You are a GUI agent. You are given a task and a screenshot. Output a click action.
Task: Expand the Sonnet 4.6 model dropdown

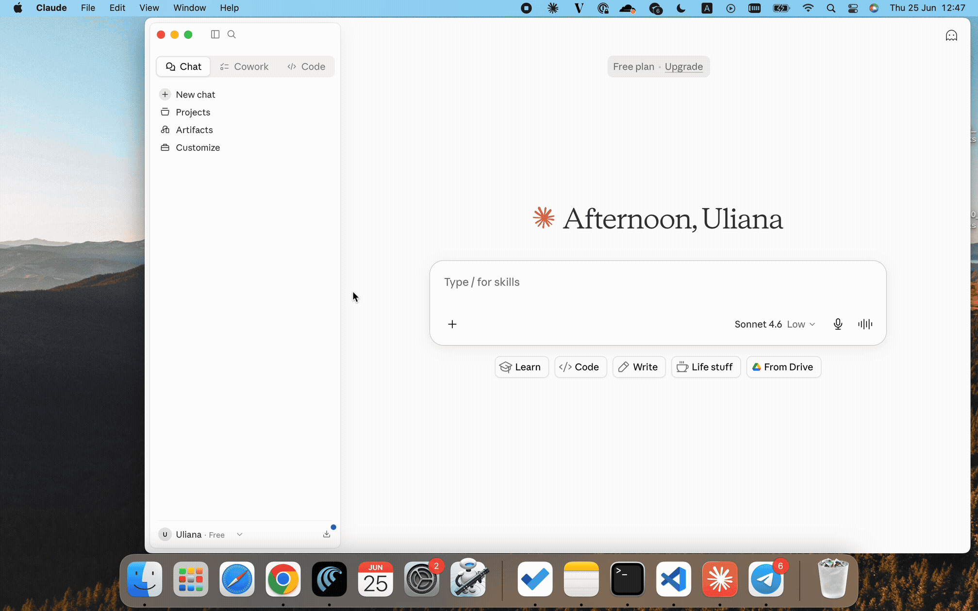point(775,324)
